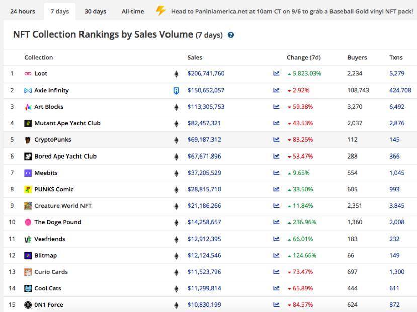Open the sales chart icon for Meebits
The image size is (417, 312).
tap(276, 173)
